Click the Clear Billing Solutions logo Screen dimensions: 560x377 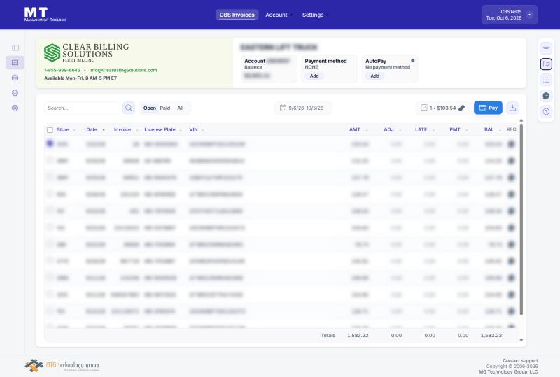86,52
